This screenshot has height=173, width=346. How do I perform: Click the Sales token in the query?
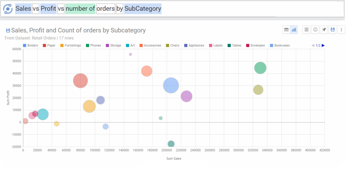23,9
